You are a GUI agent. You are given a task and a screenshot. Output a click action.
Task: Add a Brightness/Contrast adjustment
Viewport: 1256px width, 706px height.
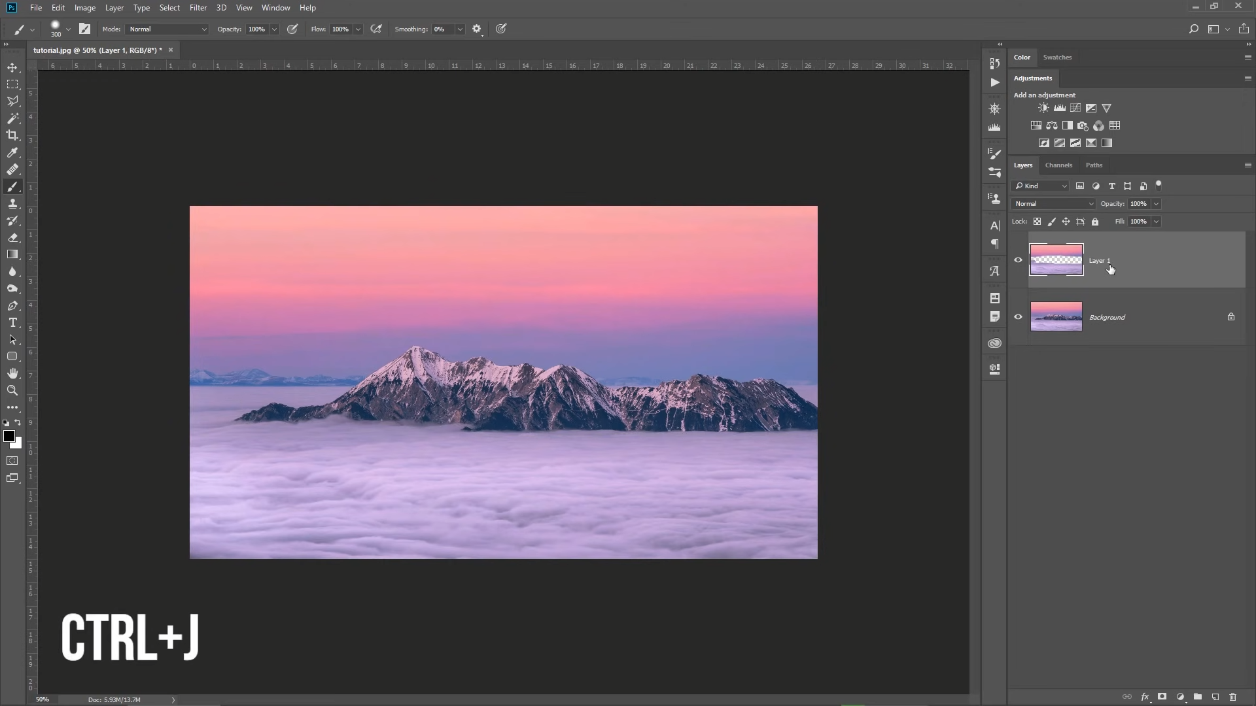(x=1043, y=108)
